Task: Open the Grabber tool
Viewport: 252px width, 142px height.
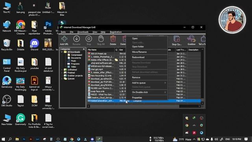Action: click(191, 40)
